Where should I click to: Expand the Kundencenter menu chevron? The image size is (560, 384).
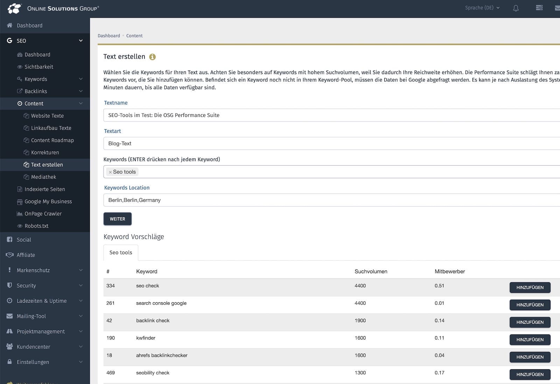click(x=81, y=347)
